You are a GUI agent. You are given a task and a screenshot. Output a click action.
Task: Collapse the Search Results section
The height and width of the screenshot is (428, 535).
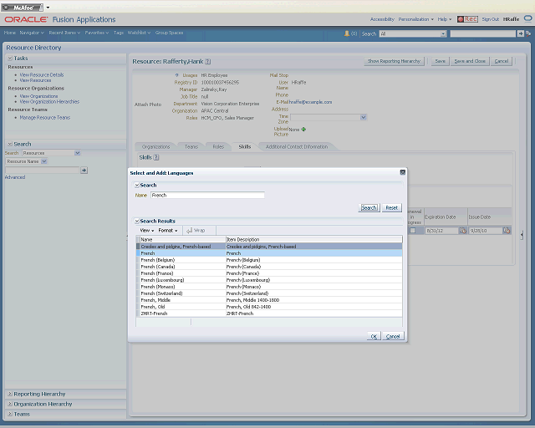[137, 222]
